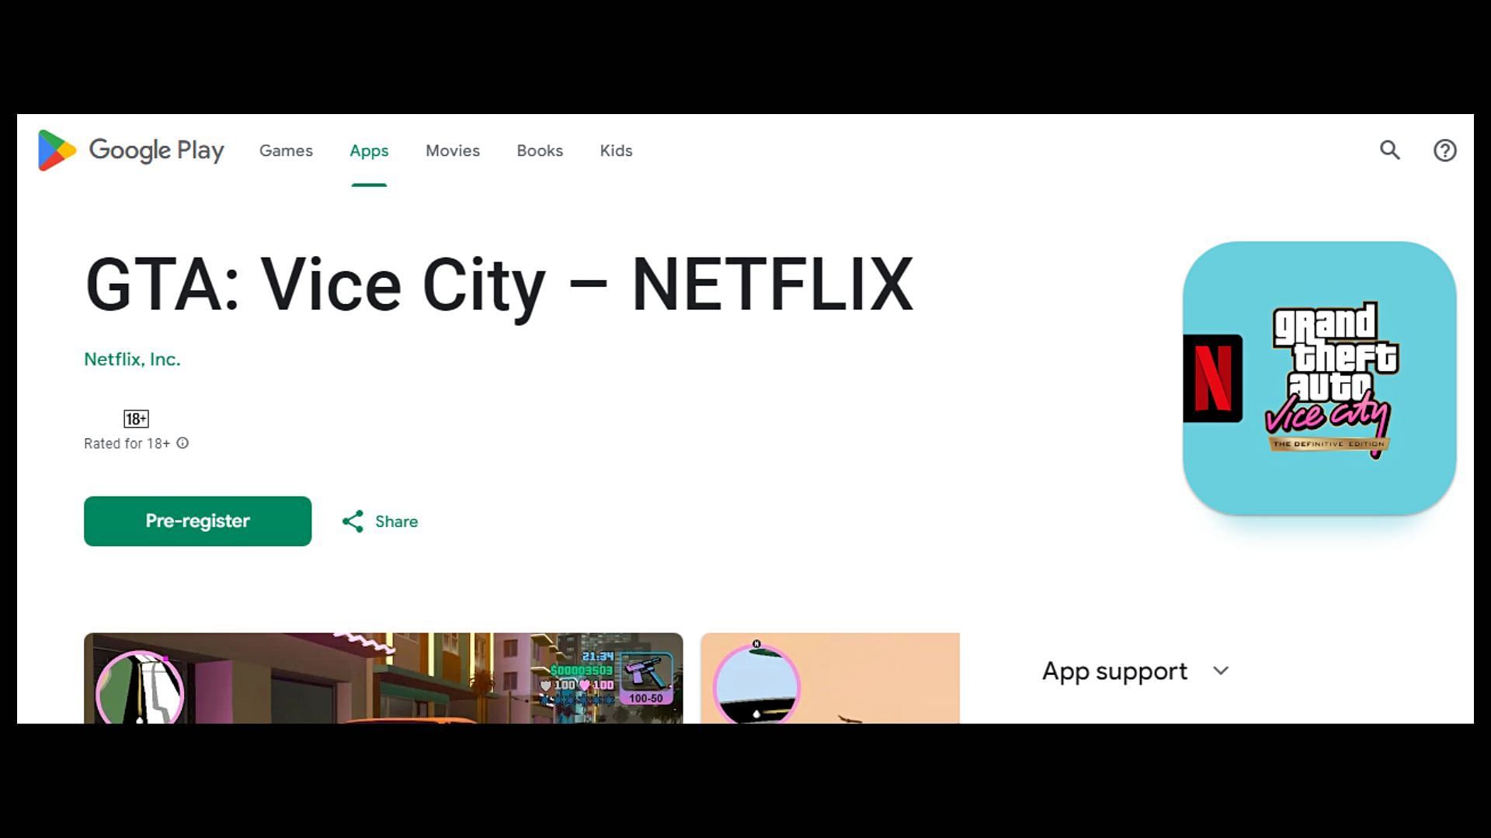This screenshot has width=1491, height=838.
Task: Click the Netflix, Inc. developer link
Action: click(132, 359)
